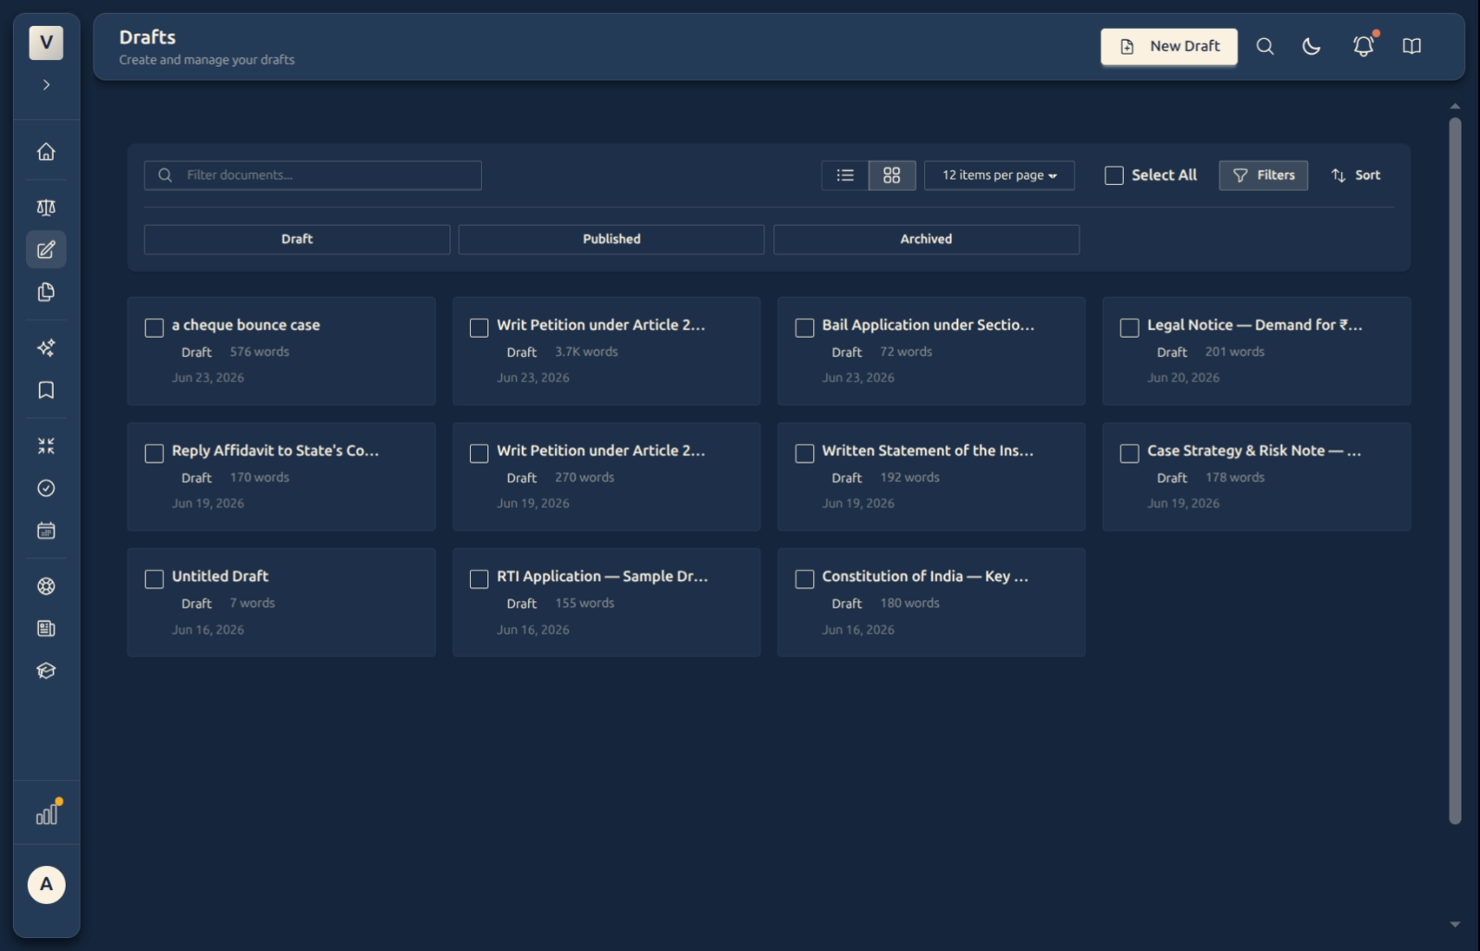1480x951 pixels.
Task: Open the graduation cap sidebar icon
Action: click(46, 672)
